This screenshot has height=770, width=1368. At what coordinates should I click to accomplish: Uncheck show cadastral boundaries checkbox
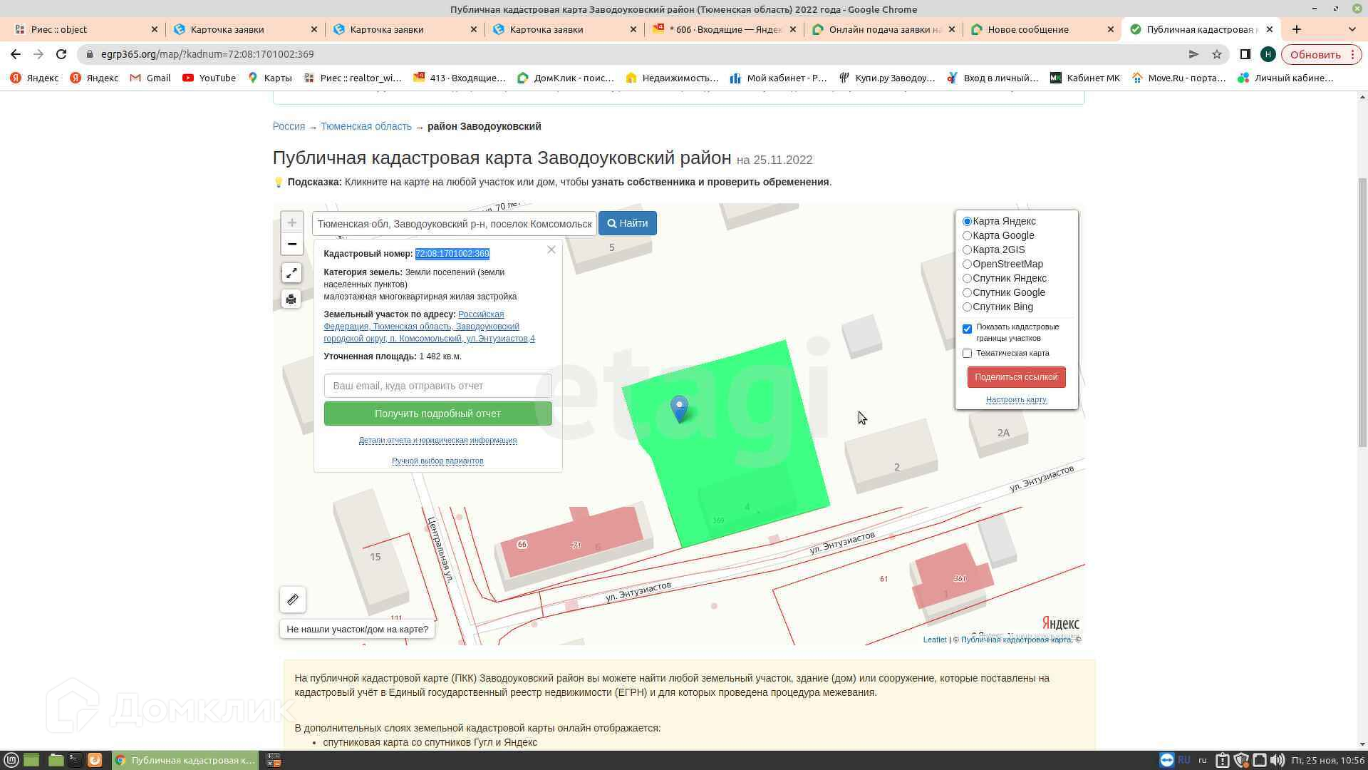click(967, 329)
